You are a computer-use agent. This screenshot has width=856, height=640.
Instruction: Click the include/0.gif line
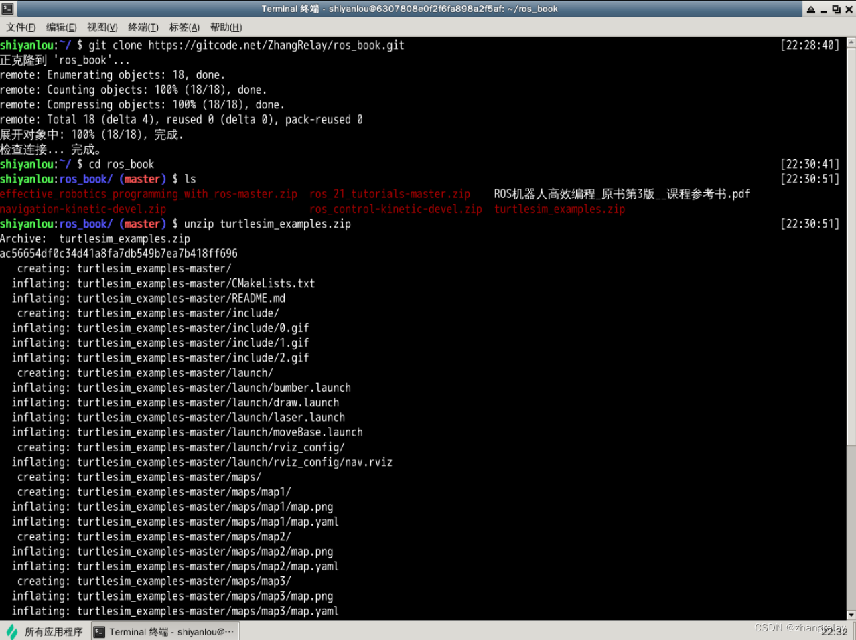coord(160,328)
